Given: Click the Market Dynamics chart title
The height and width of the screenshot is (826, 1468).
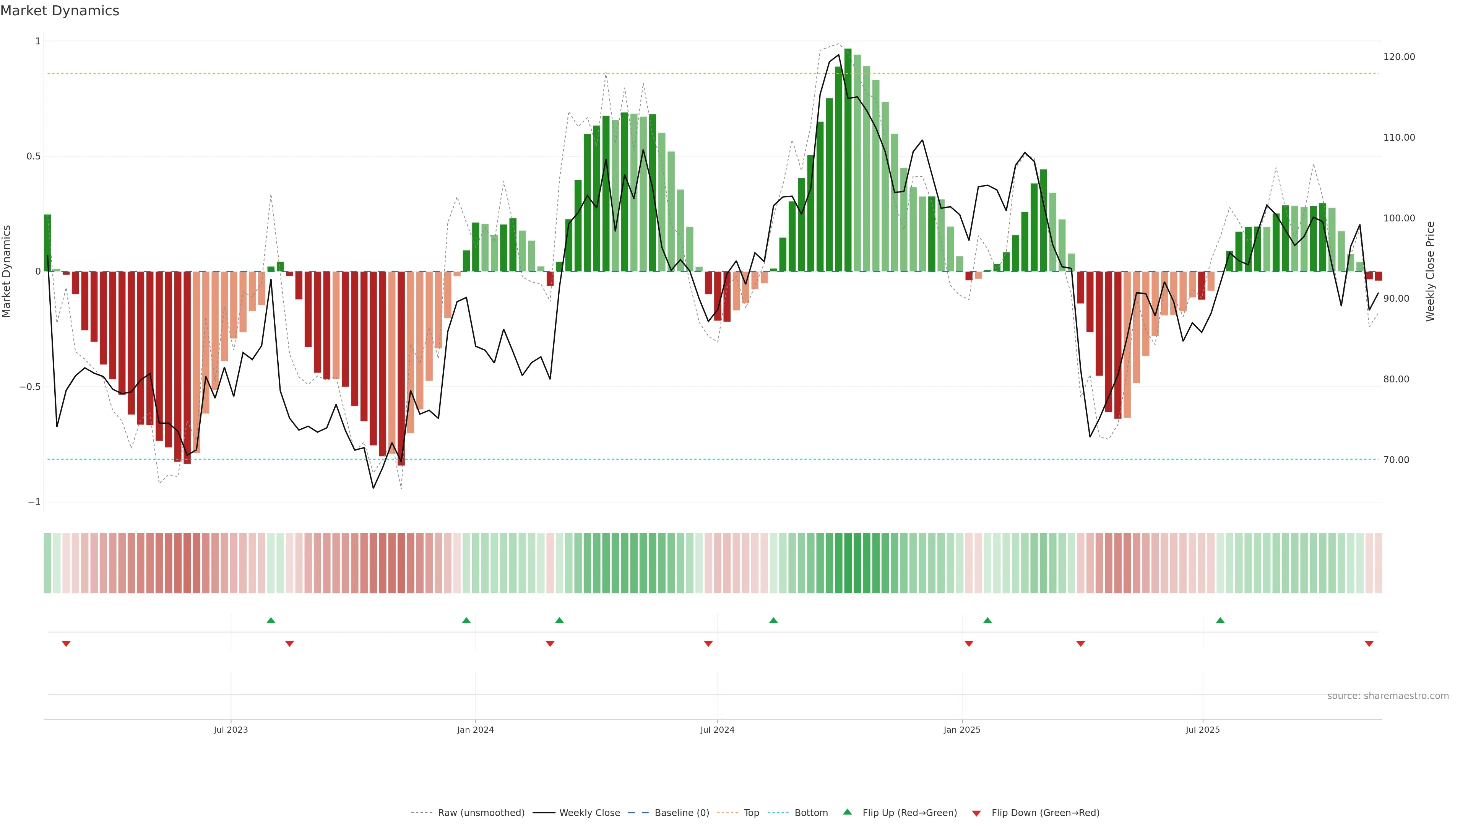Looking at the screenshot, I should click(60, 11).
